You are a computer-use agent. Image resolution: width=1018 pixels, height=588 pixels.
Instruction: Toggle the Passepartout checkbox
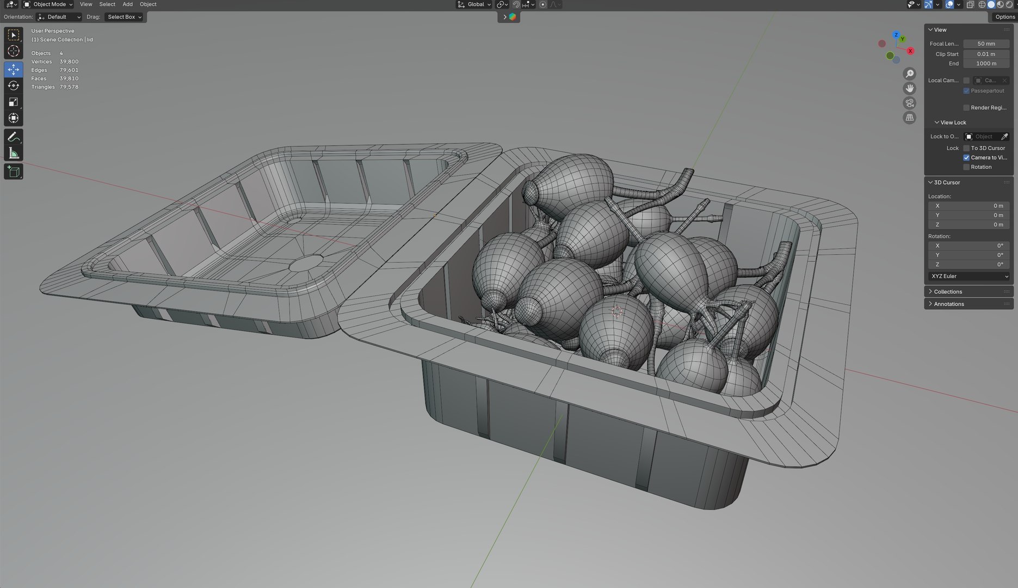pos(966,91)
